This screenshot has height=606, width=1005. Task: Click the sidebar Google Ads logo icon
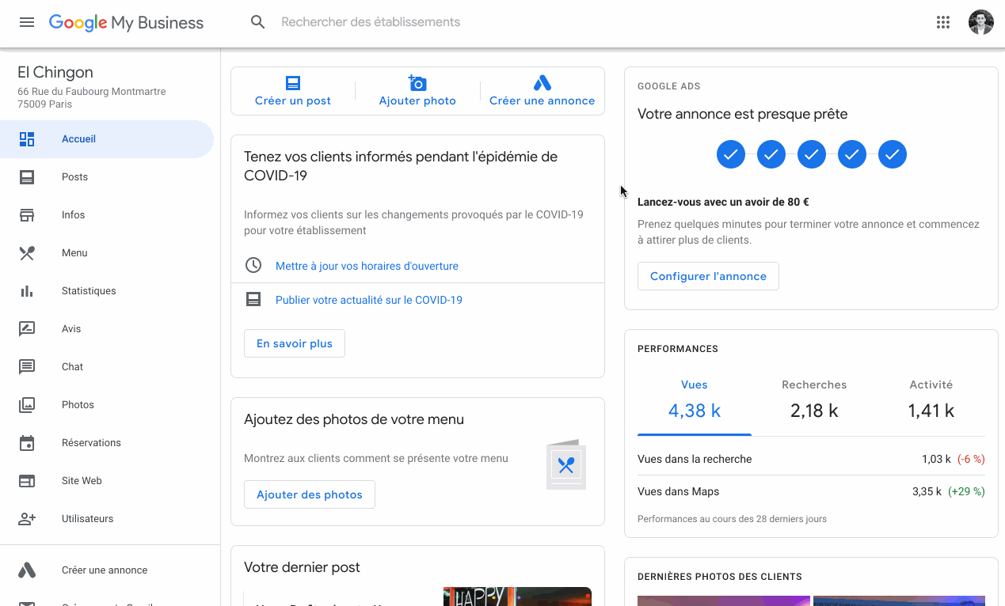click(27, 570)
